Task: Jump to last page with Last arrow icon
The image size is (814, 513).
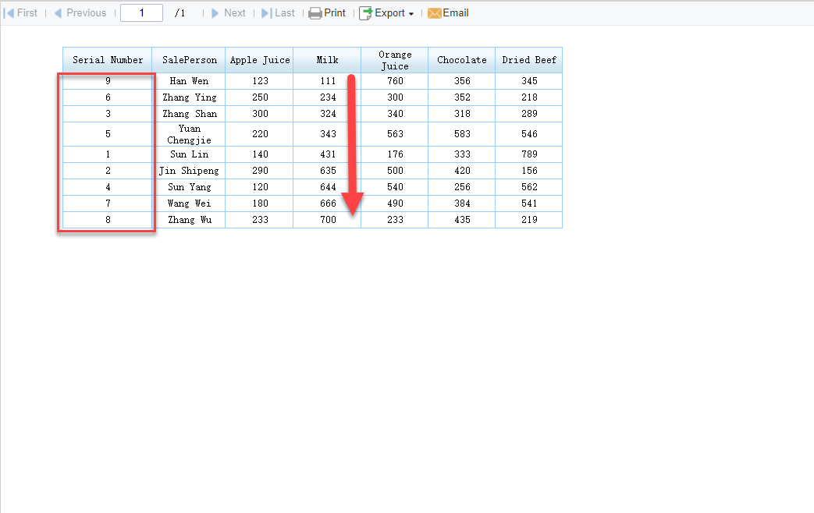Action: point(265,12)
